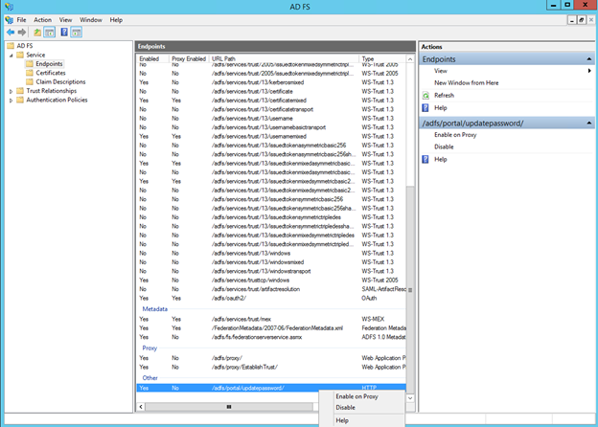Image resolution: width=598 pixels, height=427 pixels.
Task: Click the AD FS app icon in title bar
Action: (9, 7)
